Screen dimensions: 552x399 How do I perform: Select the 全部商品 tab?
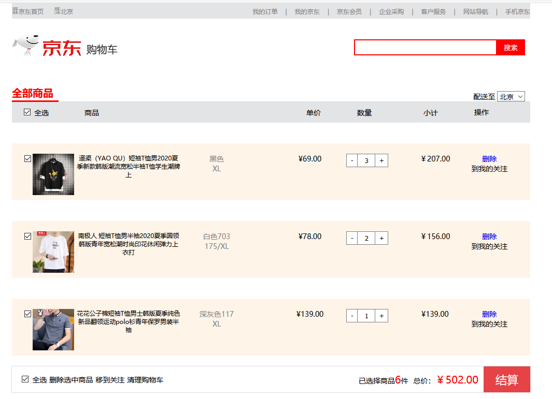pyautogui.click(x=32, y=94)
